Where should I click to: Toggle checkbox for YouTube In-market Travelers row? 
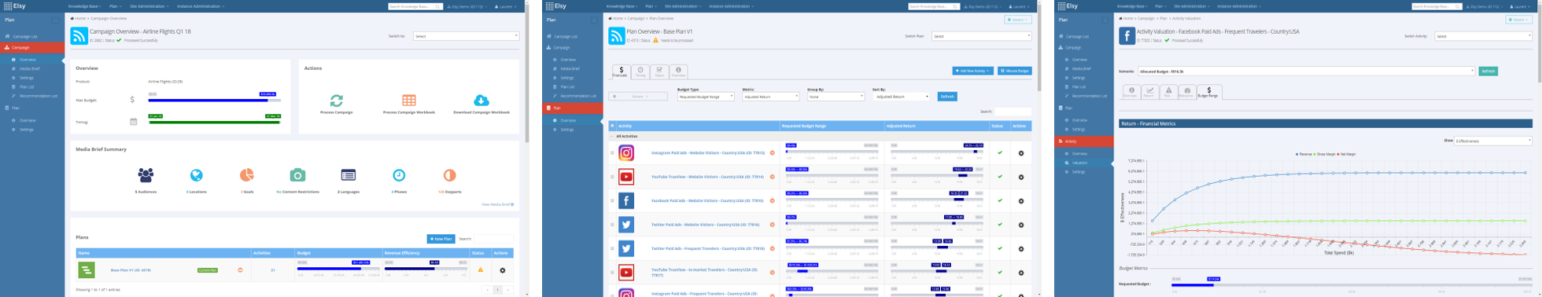coord(612,273)
